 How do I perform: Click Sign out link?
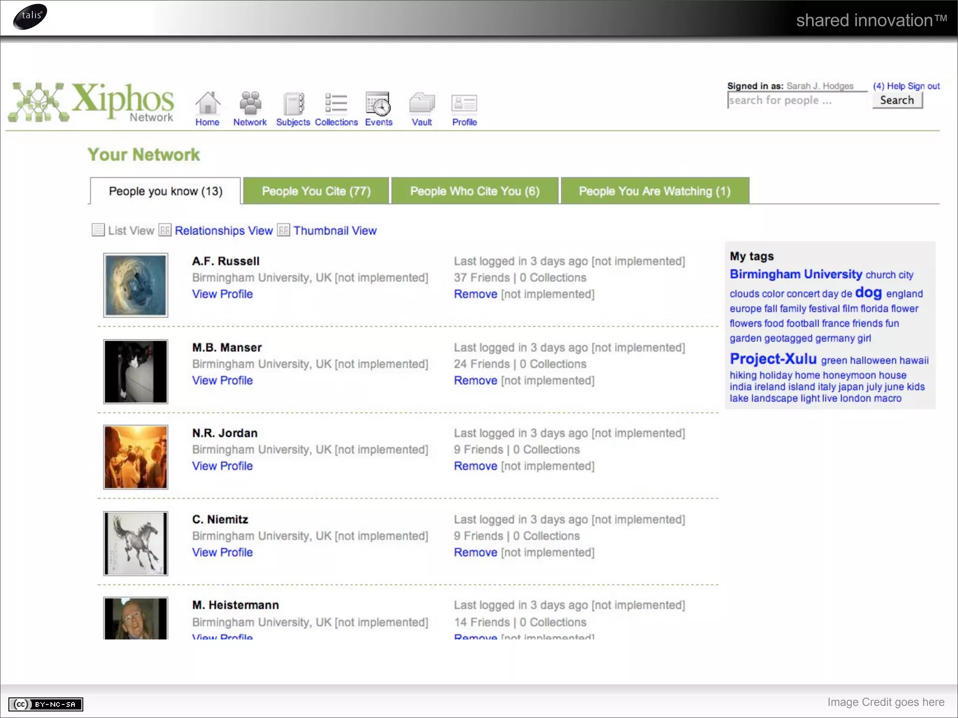(x=924, y=86)
